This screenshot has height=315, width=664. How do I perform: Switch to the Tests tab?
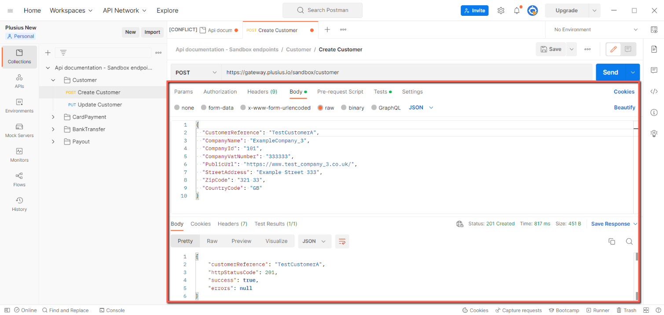coord(382,92)
